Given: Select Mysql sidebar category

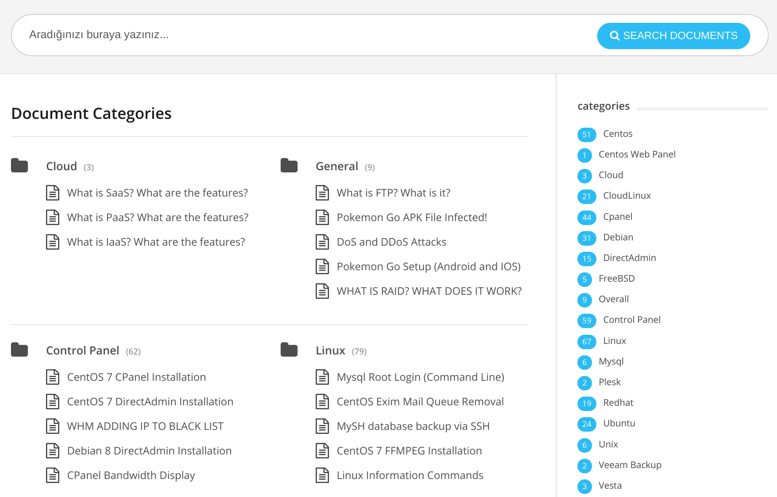Looking at the screenshot, I should pos(611,361).
